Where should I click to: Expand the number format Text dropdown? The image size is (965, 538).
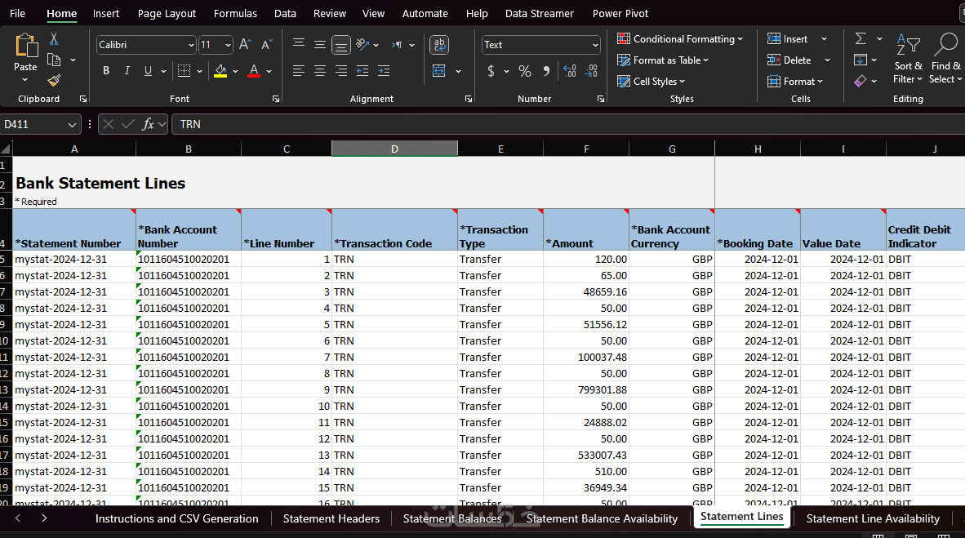coord(595,45)
